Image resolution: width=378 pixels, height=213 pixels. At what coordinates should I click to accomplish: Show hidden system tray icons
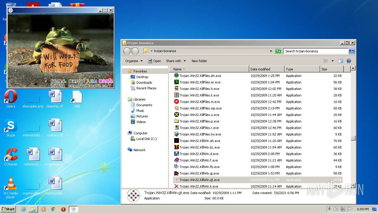point(329,209)
